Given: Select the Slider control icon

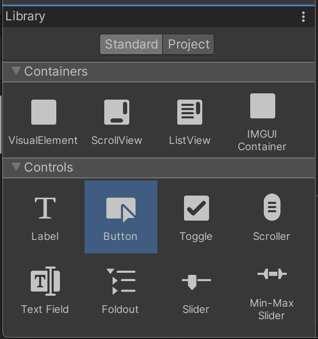Looking at the screenshot, I should (196, 282).
